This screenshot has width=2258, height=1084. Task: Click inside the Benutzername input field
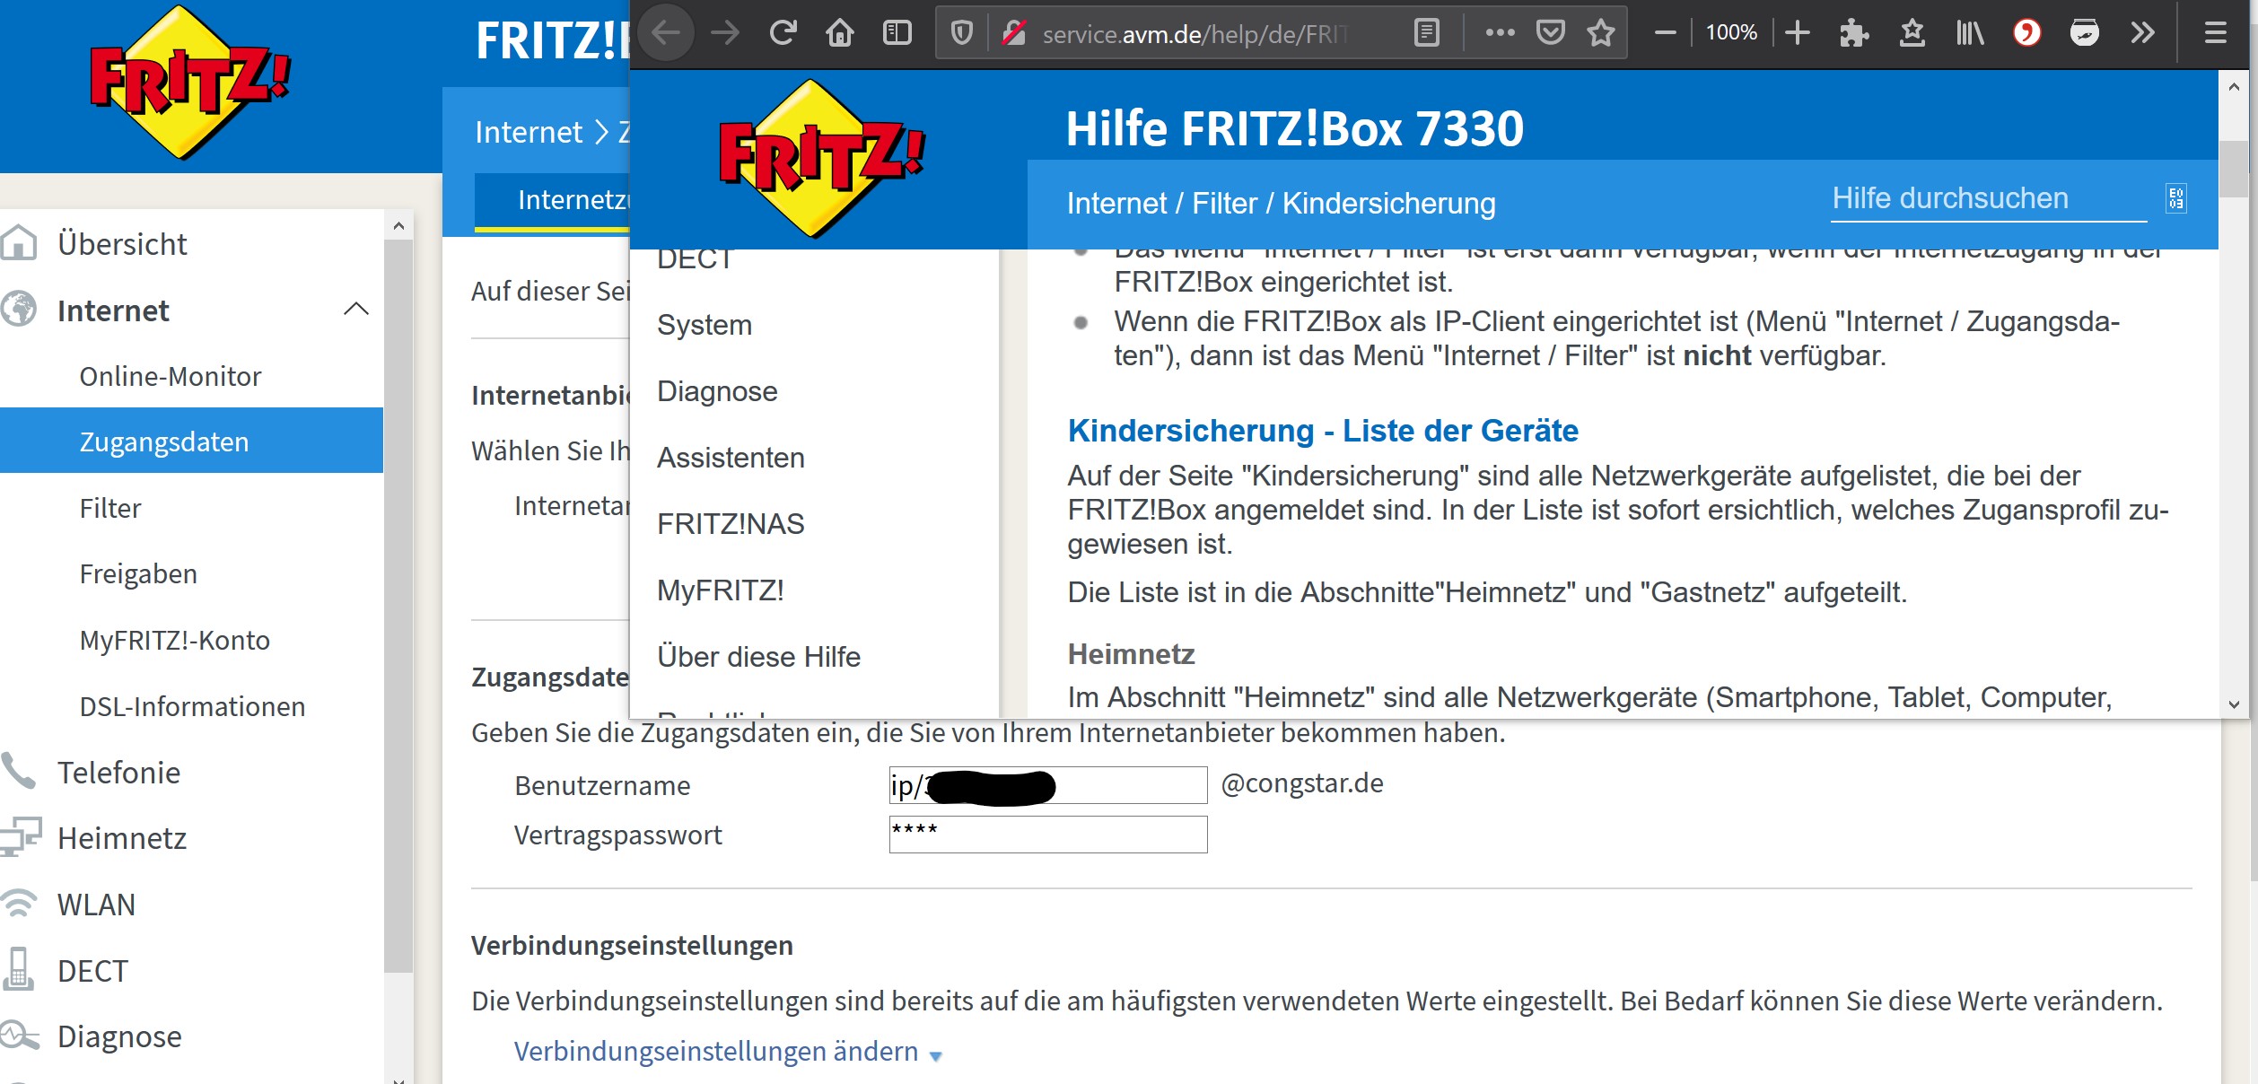point(1046,785)
